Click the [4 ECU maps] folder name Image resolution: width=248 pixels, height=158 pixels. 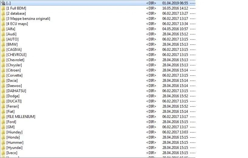point(17,24)
